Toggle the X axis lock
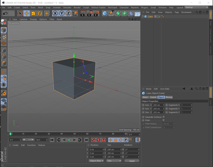 point(55,13)
